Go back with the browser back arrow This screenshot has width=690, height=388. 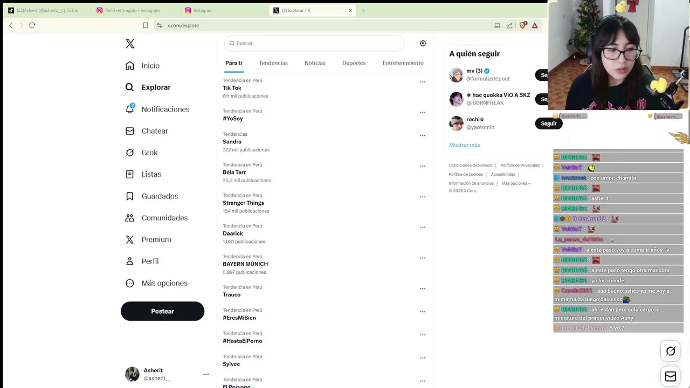11,25
